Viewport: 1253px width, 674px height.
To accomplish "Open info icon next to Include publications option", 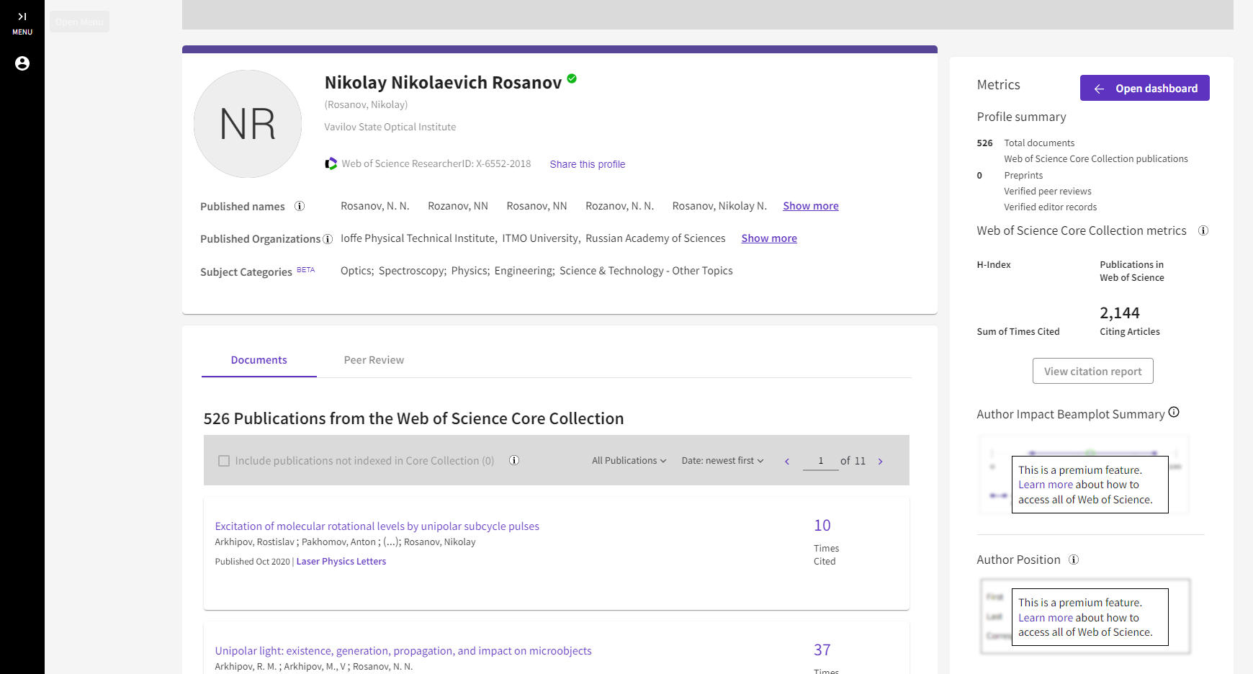I will click(x=514, y=460).
